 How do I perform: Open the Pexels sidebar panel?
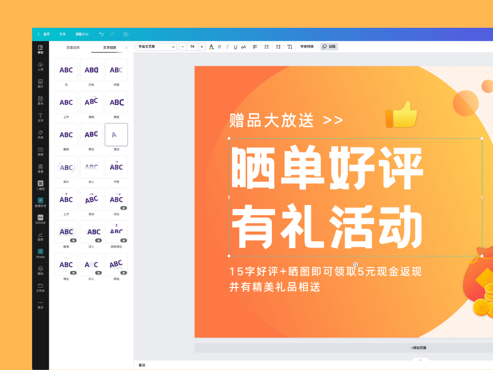click(40, 253)
